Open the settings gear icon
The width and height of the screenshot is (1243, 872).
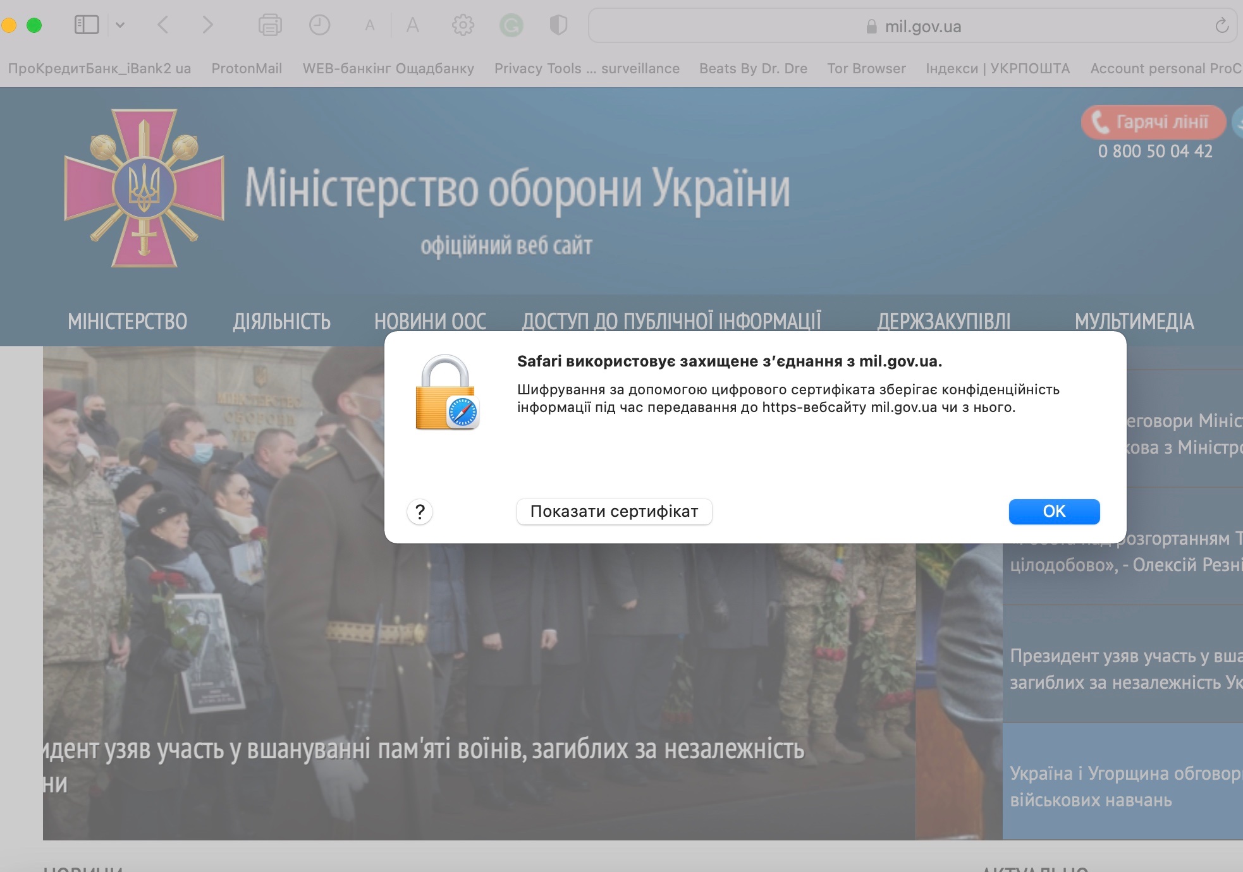click(463, 25)
